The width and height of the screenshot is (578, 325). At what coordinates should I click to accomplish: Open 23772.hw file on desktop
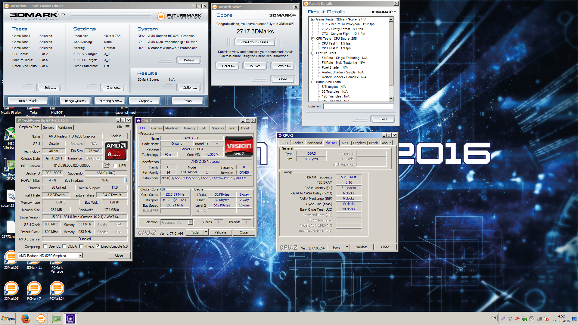point(8,230)
